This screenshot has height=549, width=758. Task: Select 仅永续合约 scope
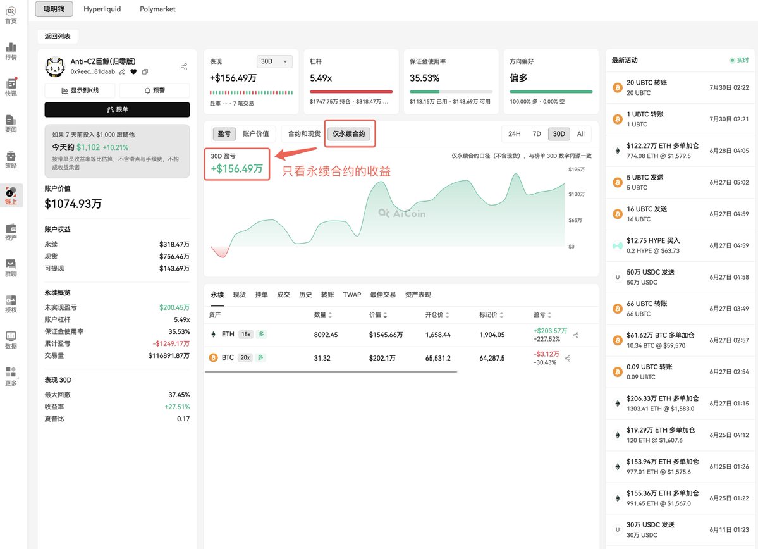(x=349, y=133)
